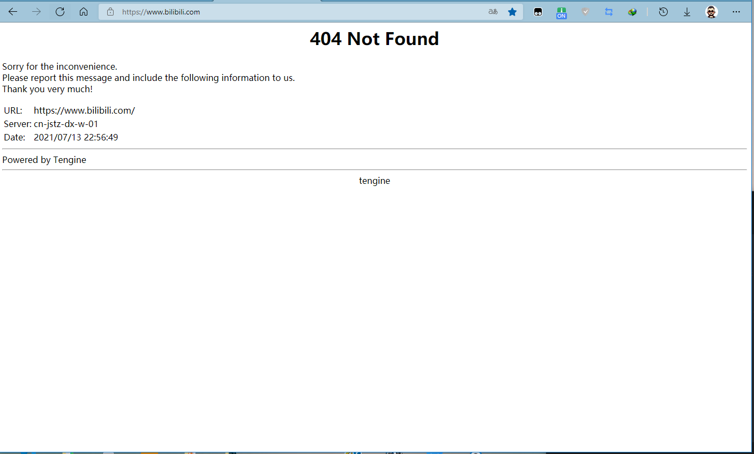Go back to the previous page
754x454 pixels.
point(13,12)
